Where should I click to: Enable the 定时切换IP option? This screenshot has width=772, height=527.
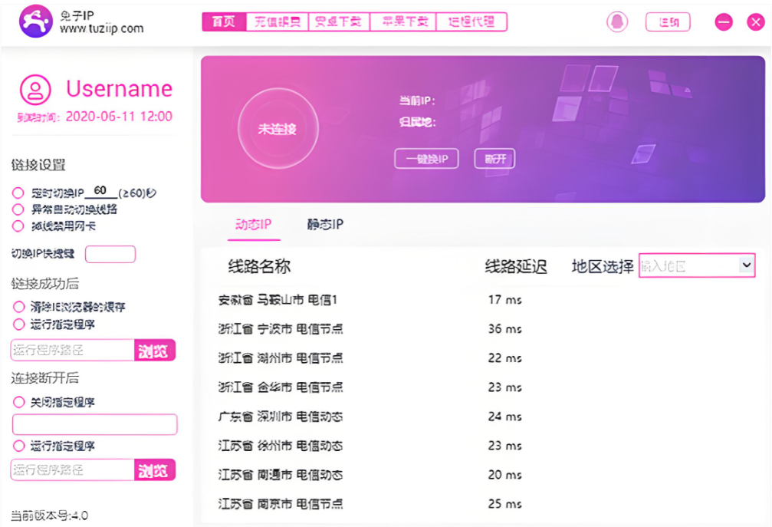click(18, 193)
